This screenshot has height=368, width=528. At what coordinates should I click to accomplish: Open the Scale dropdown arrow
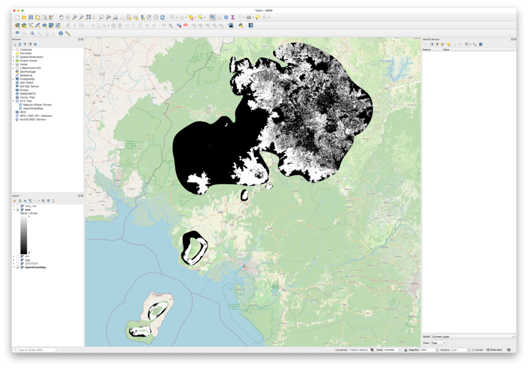pyautogui.click(x=400, y=350)
